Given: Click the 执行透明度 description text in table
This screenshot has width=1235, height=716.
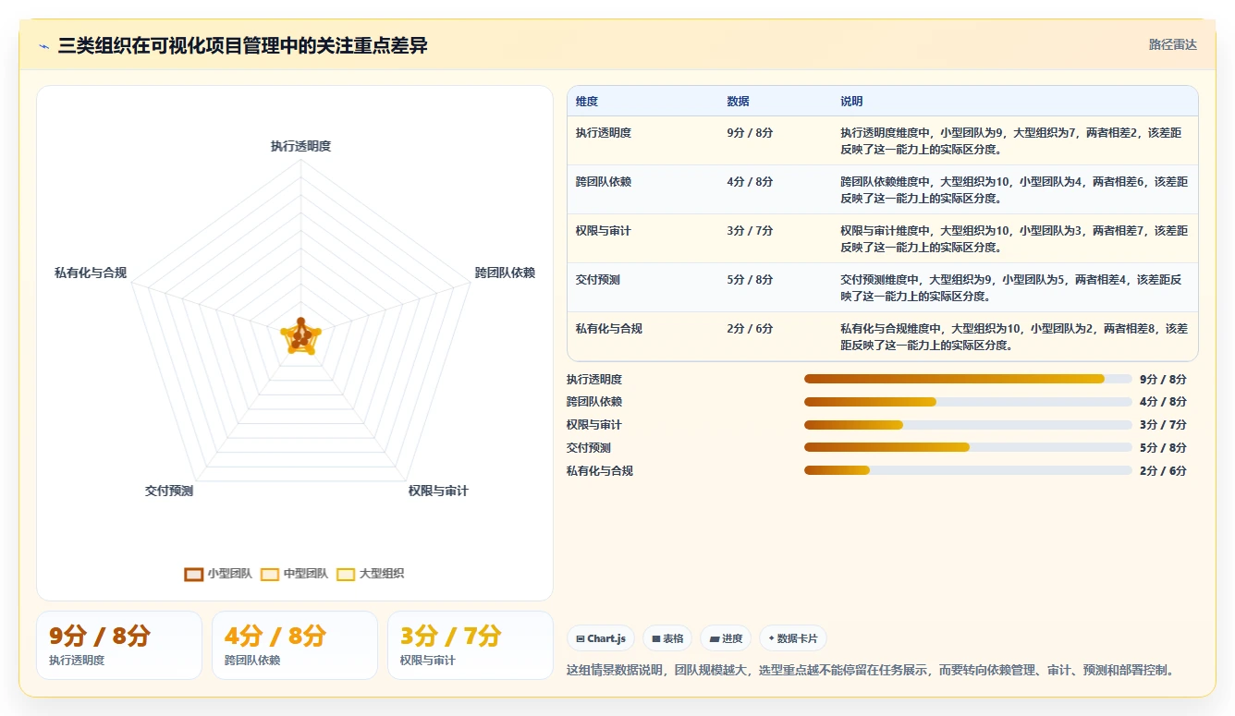Looking at the screenshot, I should click(x=1011, y=140).
